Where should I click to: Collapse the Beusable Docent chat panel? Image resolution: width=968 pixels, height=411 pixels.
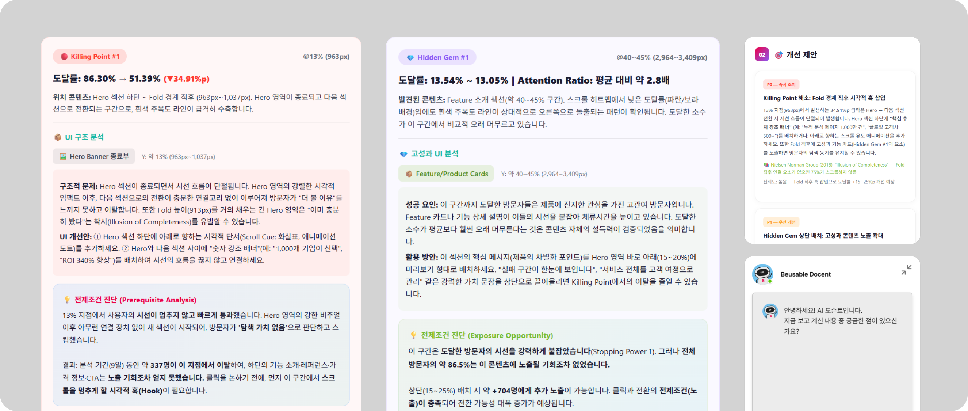click(x=906, y=270)
